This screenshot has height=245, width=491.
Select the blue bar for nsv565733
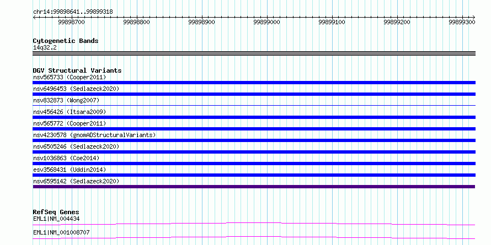(254, 83)
